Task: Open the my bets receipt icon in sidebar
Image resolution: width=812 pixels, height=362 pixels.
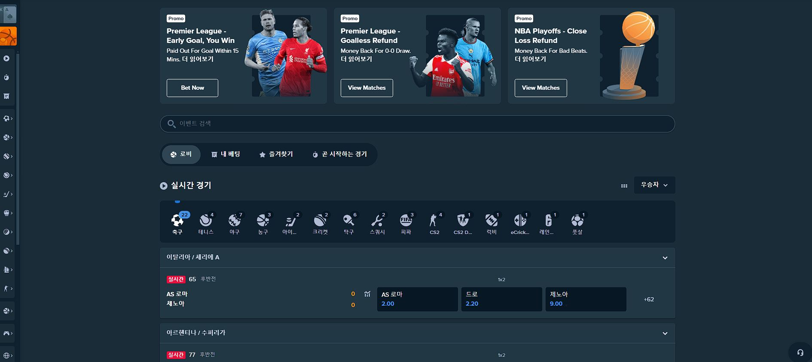Action: (6, 96)
